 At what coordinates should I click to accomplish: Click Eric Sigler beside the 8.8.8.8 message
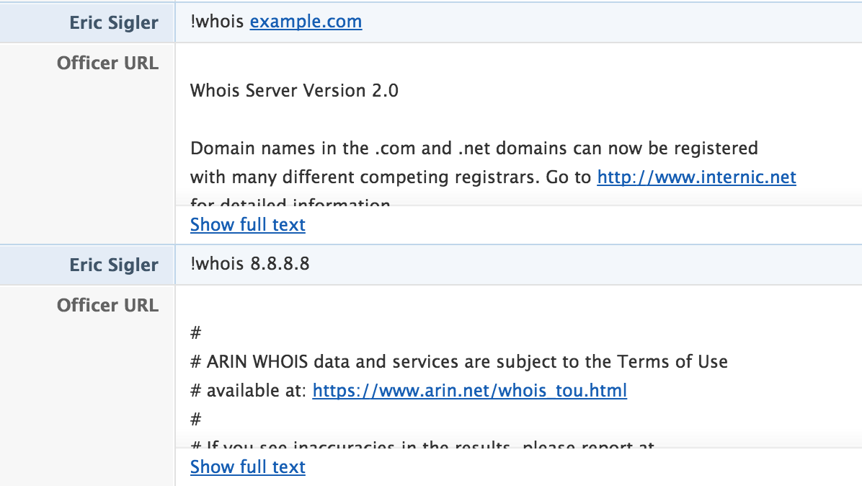[x=114, y=265]
